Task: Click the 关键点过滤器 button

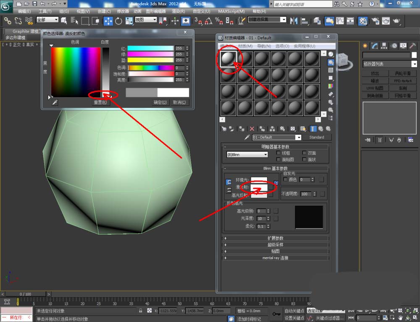Action: [329, 318]
